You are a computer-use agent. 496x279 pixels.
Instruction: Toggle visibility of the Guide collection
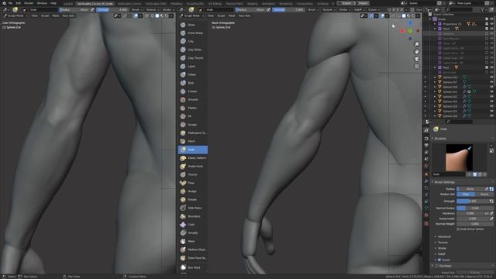coord(491,19)
